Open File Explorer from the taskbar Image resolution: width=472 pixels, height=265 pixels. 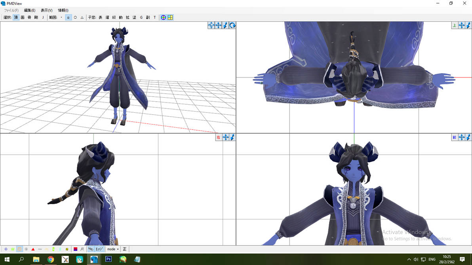36,259
